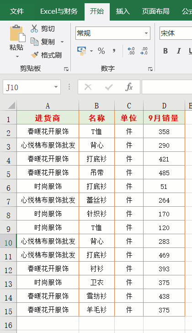Click the font name box showing 宋体
The height and width of the screenshot is (333, 192).
[176, 33]
